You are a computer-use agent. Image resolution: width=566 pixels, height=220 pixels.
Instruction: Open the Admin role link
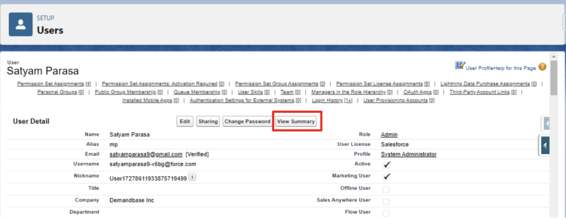(x=389, y=135)
